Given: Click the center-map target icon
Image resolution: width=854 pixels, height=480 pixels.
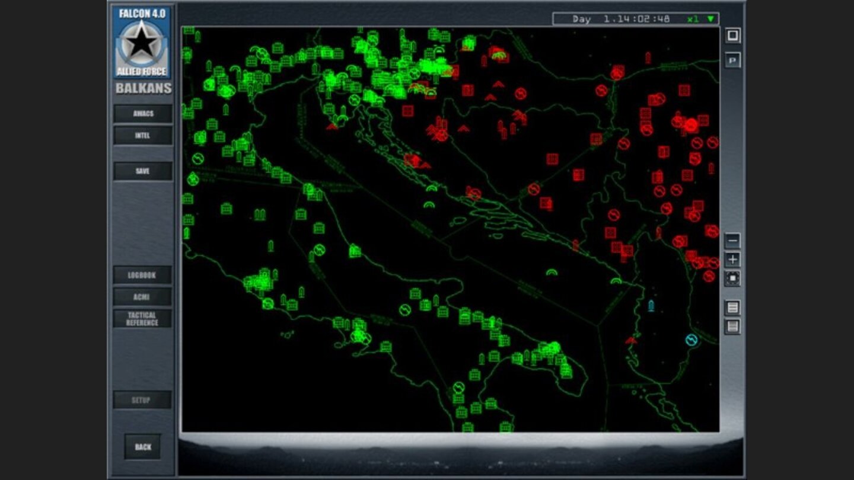Looking at the screenshot, I should pos(733,279).
